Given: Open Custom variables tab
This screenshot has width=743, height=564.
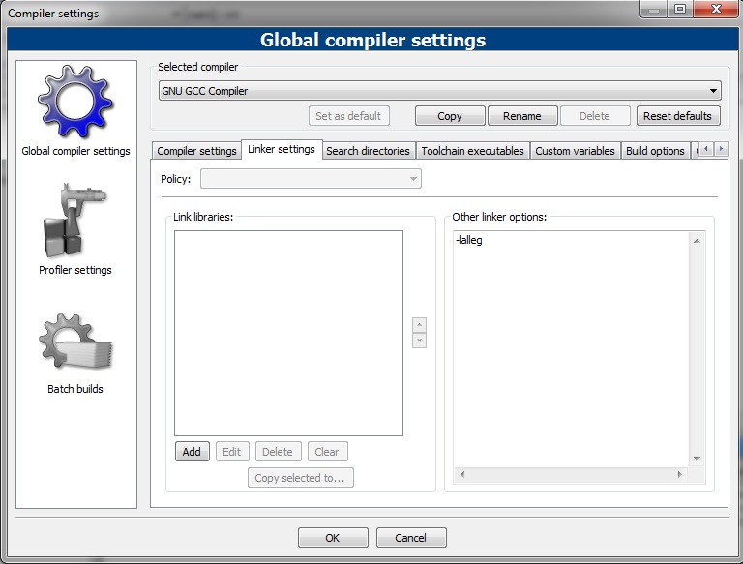Looking at the screenshot, I should (x=575, y=151).
